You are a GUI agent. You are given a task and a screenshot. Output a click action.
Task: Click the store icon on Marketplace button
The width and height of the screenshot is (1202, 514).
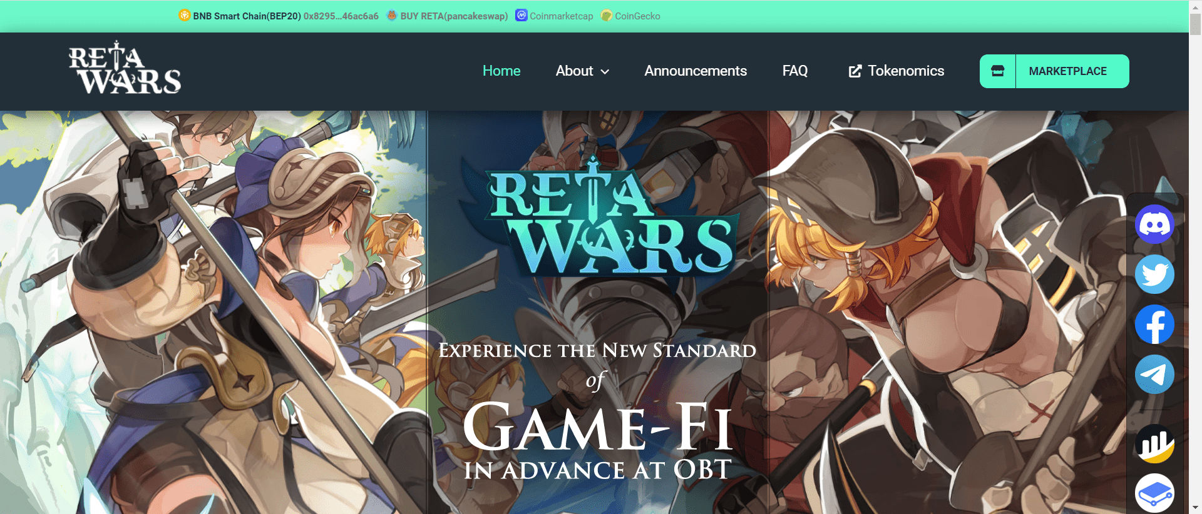(998, 71)
